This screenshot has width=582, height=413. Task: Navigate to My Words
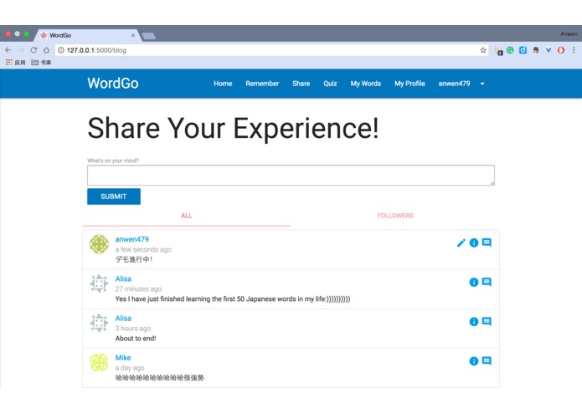click(x=366, y=84)
